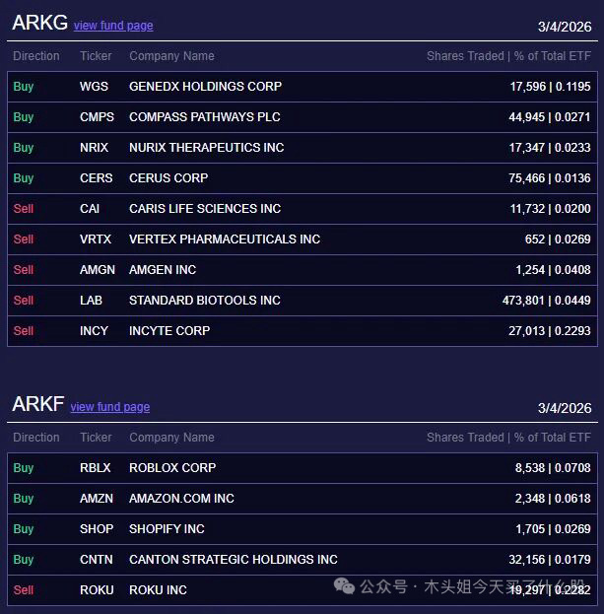This screenshot has height=614, width=604.
Task: Click the Caris Life Sciences sell row
Action: pos(302,209)
